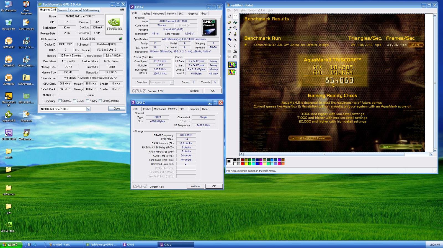443x248 pixels.
Task: Select the Rectangle shape tool in Paint
Action: pyautogui.click(x=230, y=51)
